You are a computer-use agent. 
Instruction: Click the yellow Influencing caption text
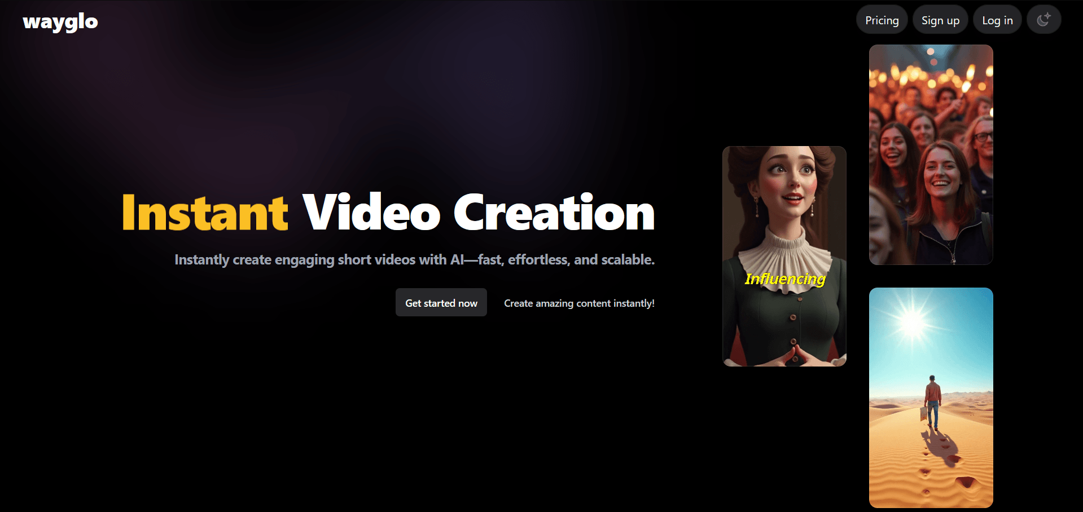pos(785,279)
